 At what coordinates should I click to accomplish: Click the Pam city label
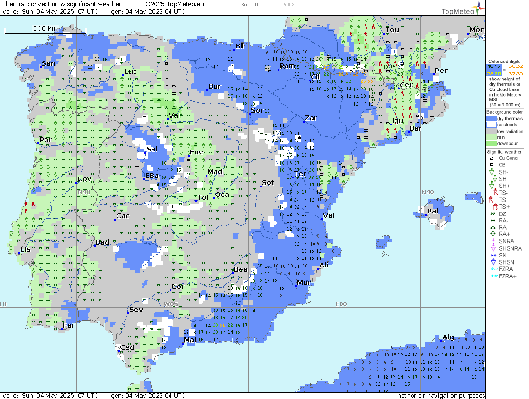(287, 66)
